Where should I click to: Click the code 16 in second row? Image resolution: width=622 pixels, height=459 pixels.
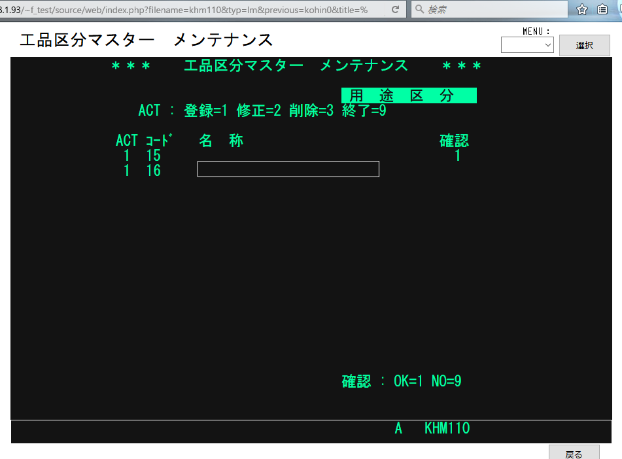tap(153, 171)
